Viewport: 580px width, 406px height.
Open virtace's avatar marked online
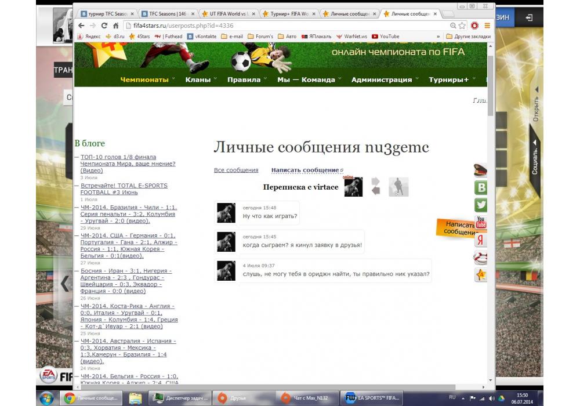point(353,187)
